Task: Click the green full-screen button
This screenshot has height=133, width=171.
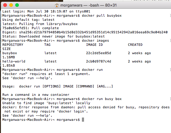Action: point(17,5)
